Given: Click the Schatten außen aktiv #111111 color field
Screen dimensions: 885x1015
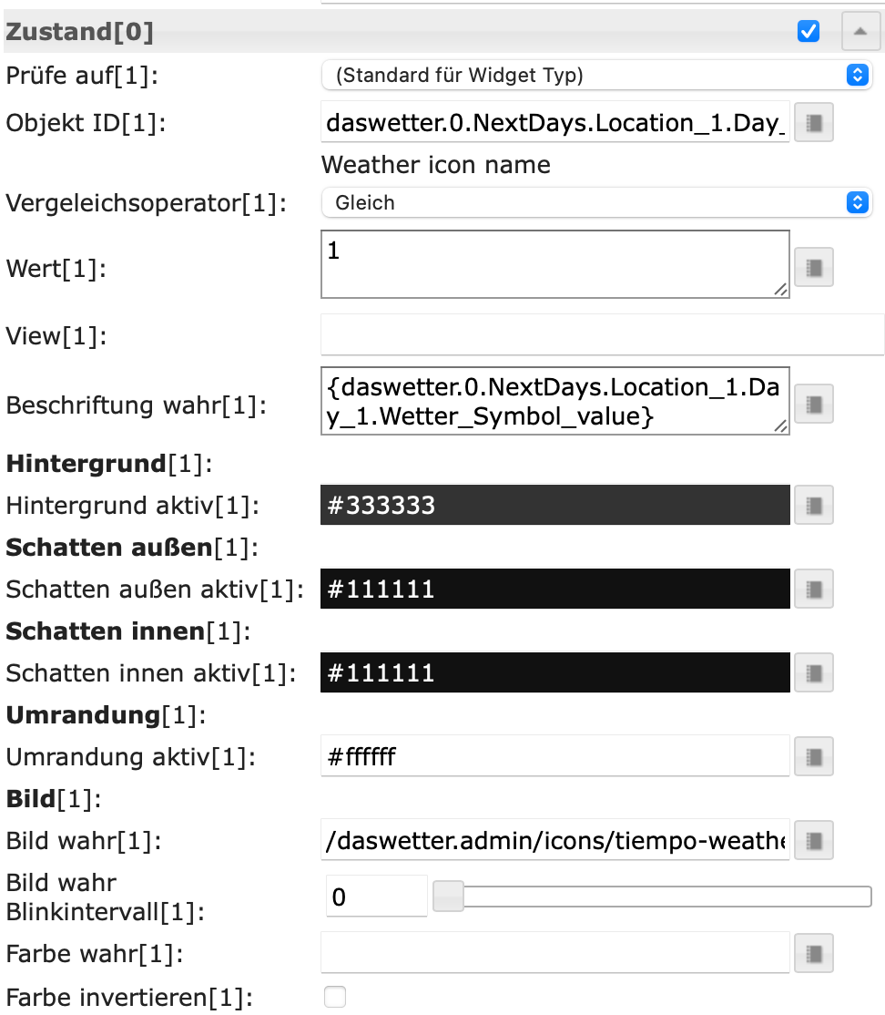Looking at the screenshot, I should (x=554, y=589).
